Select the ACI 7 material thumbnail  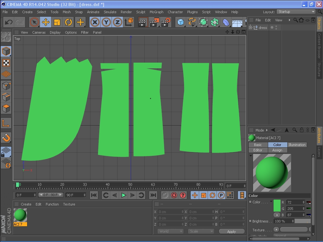20,215
